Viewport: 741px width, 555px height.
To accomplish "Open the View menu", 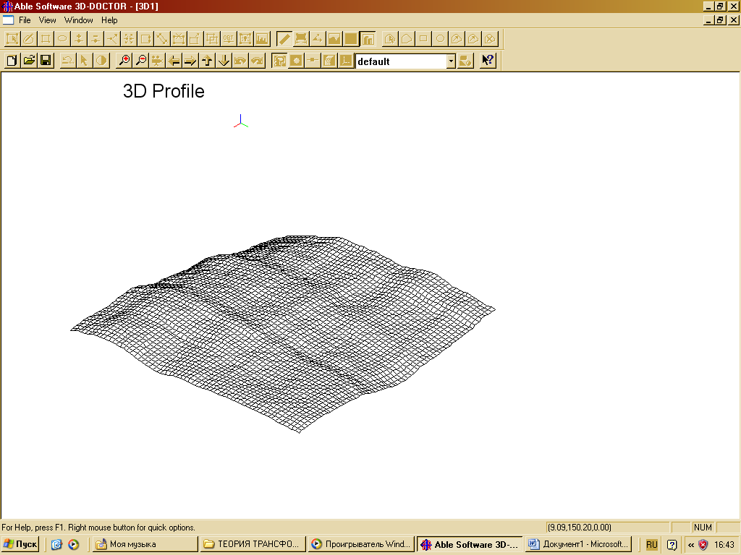I will [47, 20].
